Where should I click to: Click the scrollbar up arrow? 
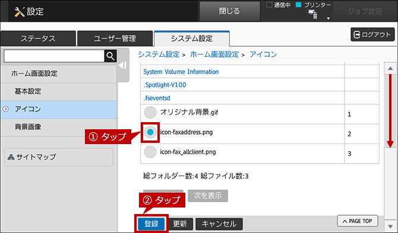390,68
